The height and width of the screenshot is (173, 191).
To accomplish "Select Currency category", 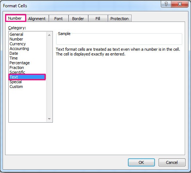I will pos(17,44).
